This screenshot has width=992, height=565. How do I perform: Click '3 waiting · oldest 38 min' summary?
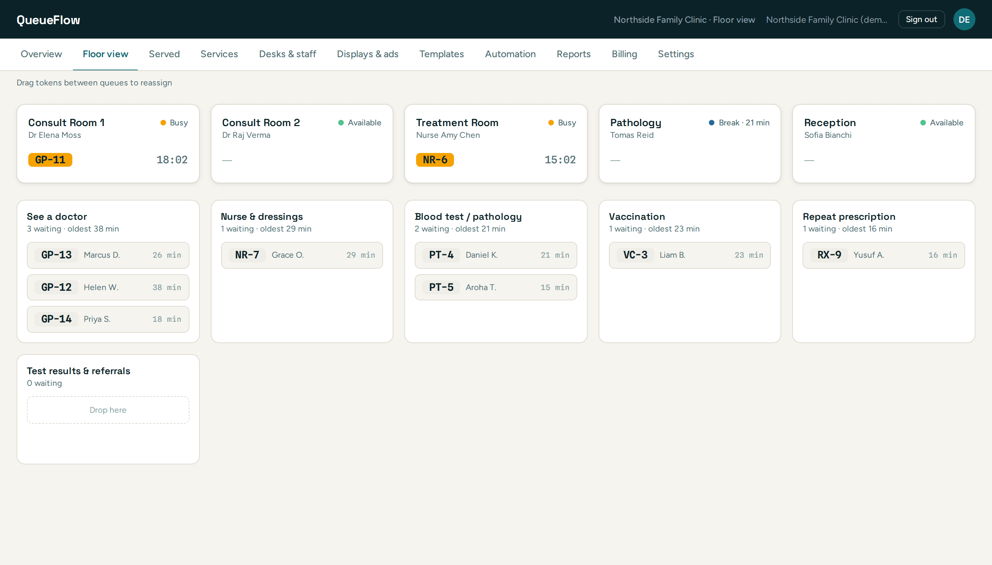73,229
